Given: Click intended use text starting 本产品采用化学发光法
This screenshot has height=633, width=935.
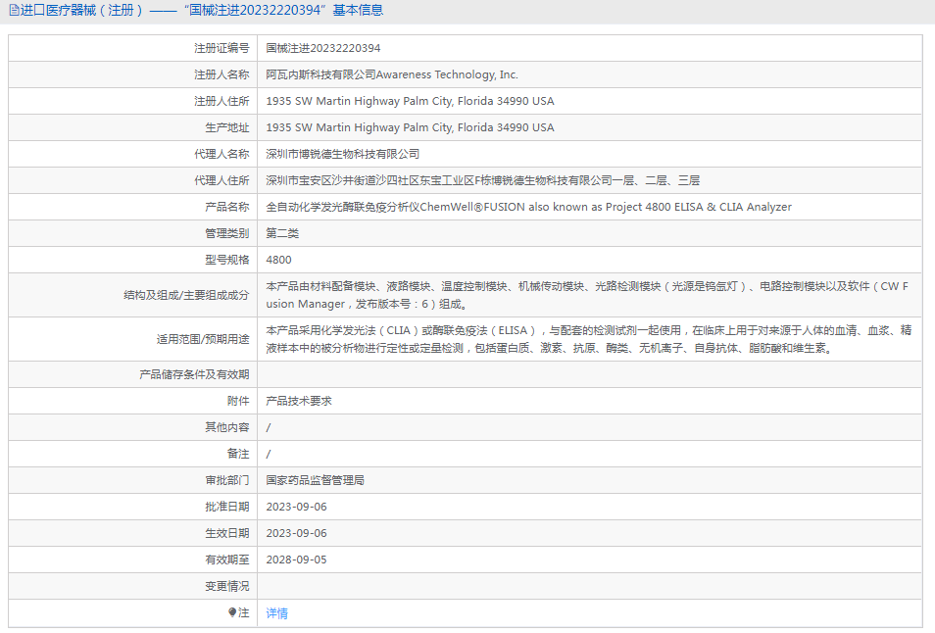Looking at the screenshot, I should (589, 339).
